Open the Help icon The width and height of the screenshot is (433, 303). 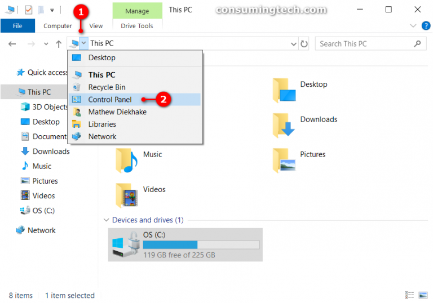coord(426,26)
